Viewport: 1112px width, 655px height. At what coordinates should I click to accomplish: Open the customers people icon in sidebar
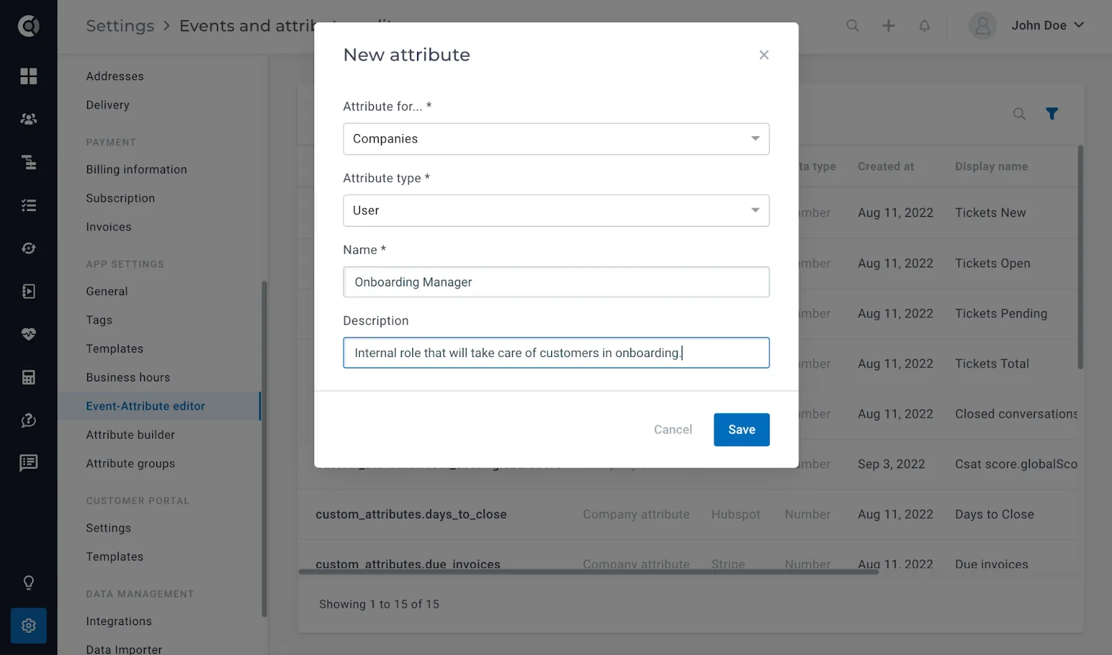click(x=28, y=119)
